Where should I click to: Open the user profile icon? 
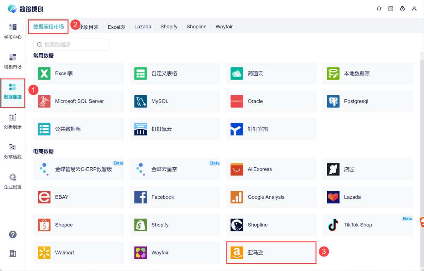click(414, 9)
